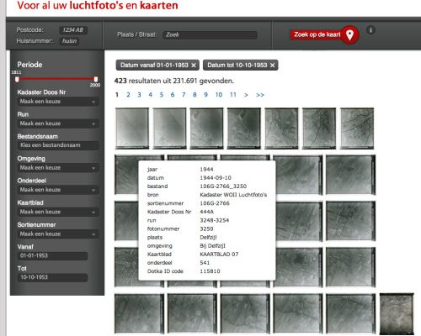This screenshot has width=421, height=336.
Task: Open the first thumbnail in the top row
Action: [132, 129]
